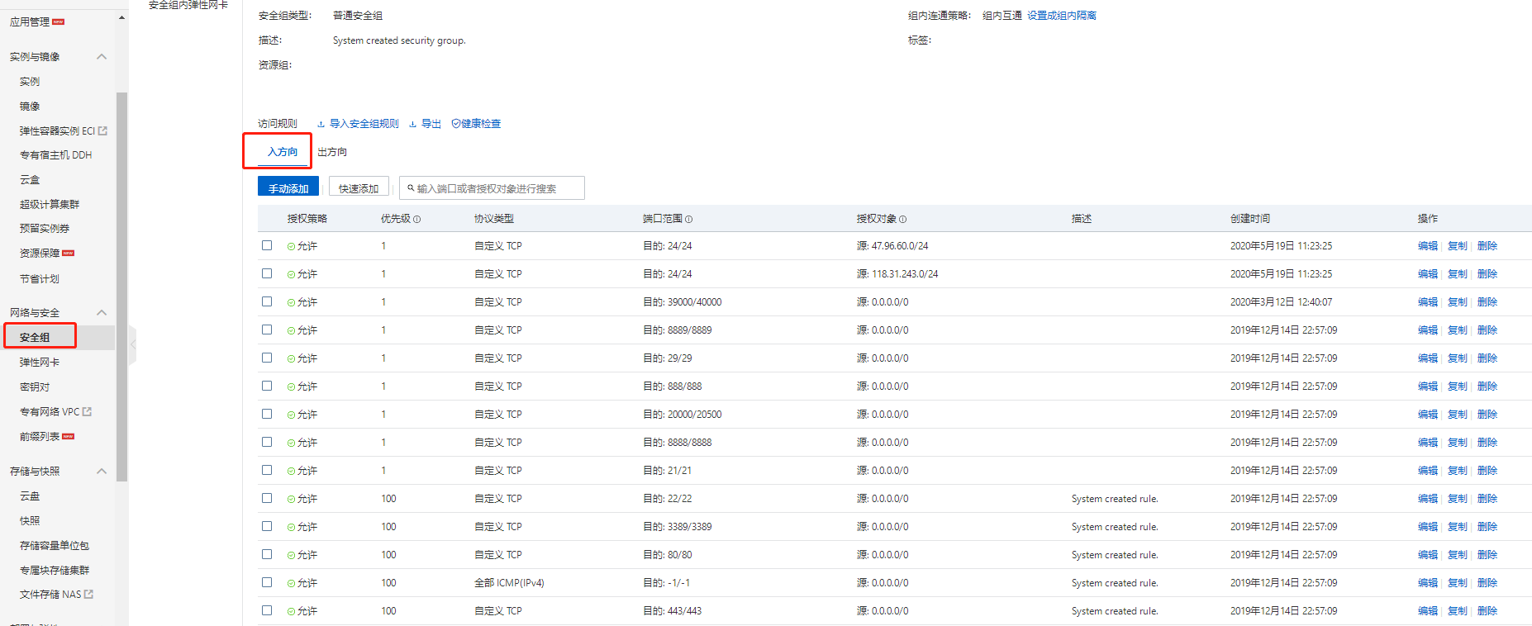The width and height of the screenshot is (1532, 626).
Task: Tick the checkbox for the 39000/40000 port rule
Action: tap(267, 301)
